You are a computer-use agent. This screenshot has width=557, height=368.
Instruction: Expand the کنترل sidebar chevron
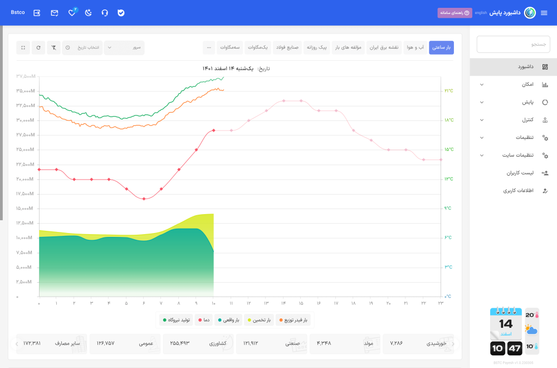click(482, 120)
